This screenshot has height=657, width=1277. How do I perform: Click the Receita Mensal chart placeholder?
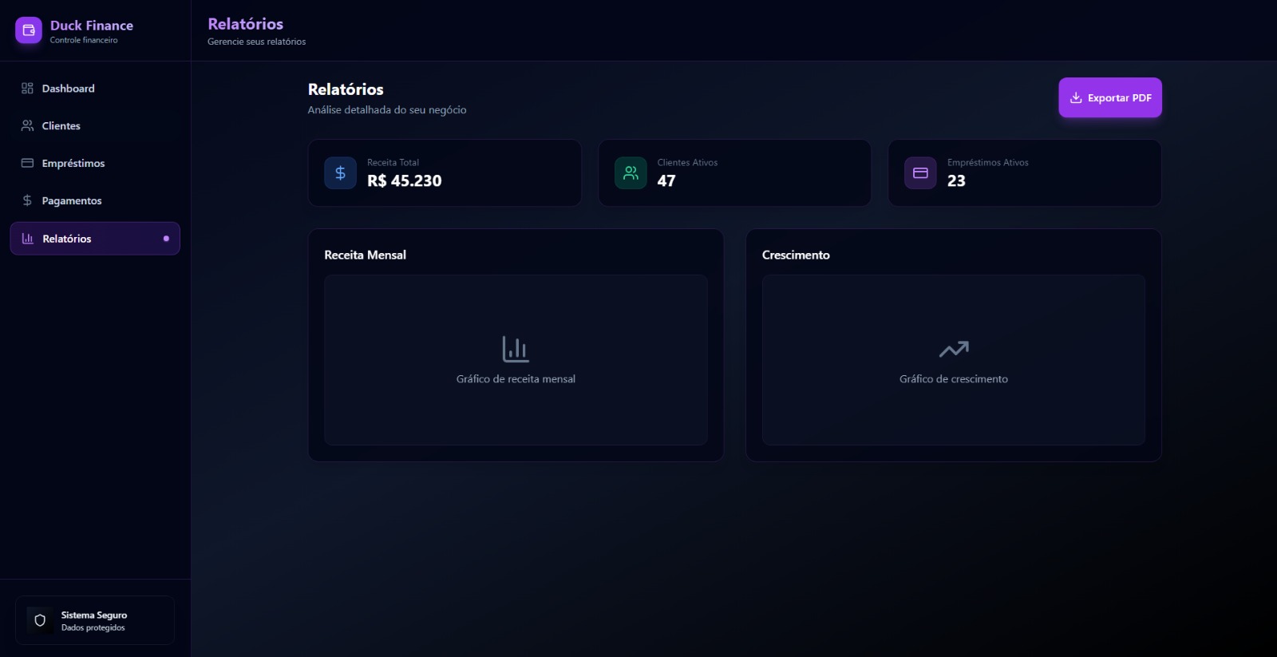click(516, 360)
